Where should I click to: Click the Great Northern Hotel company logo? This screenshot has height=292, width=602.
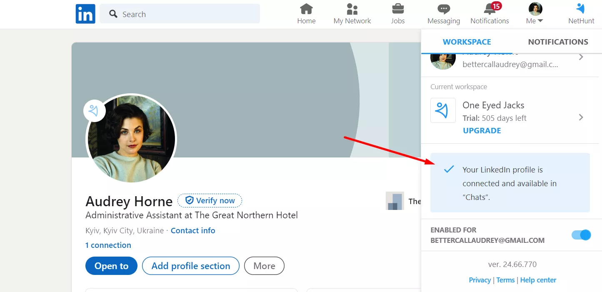(x=395, y=201)
